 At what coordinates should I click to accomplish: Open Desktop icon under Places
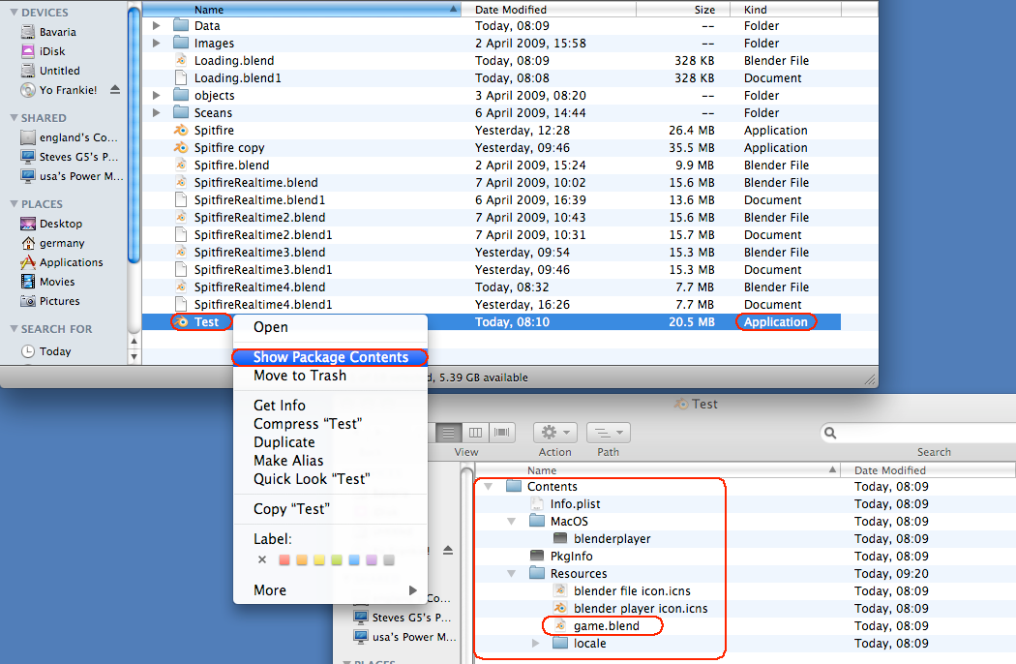(28, 224)
